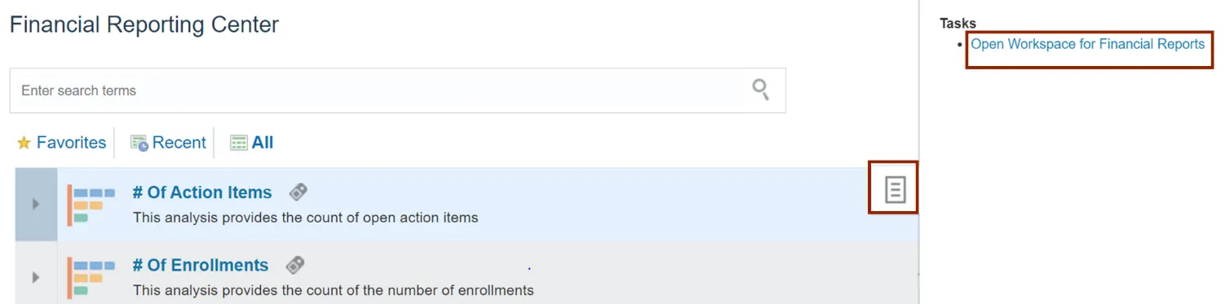Click tag icon beside # Of Enrollments
Image resolution: width=1225 pixels, height=304 pixels.
coord(294,265)
